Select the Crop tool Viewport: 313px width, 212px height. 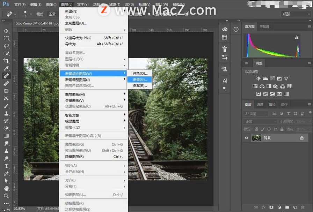click(x=6, y=61)
